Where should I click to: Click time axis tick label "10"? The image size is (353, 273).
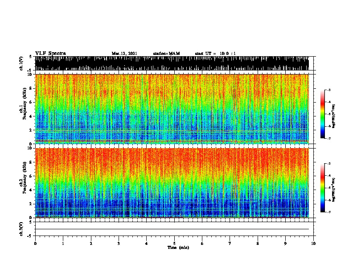pos(313,243)
